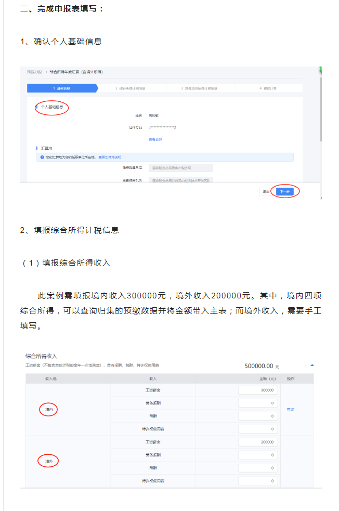This screenshot has height=511, width=339.
Task: Click domestic 劳务报酬 amount field
Action: (258, 403)
